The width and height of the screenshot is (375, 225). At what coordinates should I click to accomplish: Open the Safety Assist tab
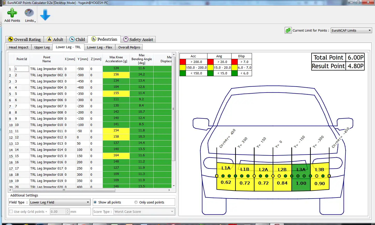138,39
